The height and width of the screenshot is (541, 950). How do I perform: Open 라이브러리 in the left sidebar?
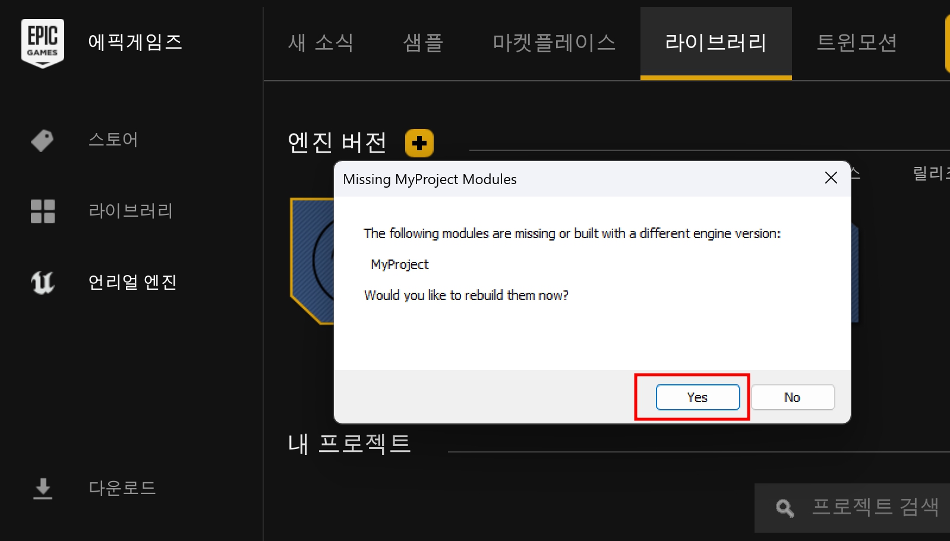coord(131,211)
